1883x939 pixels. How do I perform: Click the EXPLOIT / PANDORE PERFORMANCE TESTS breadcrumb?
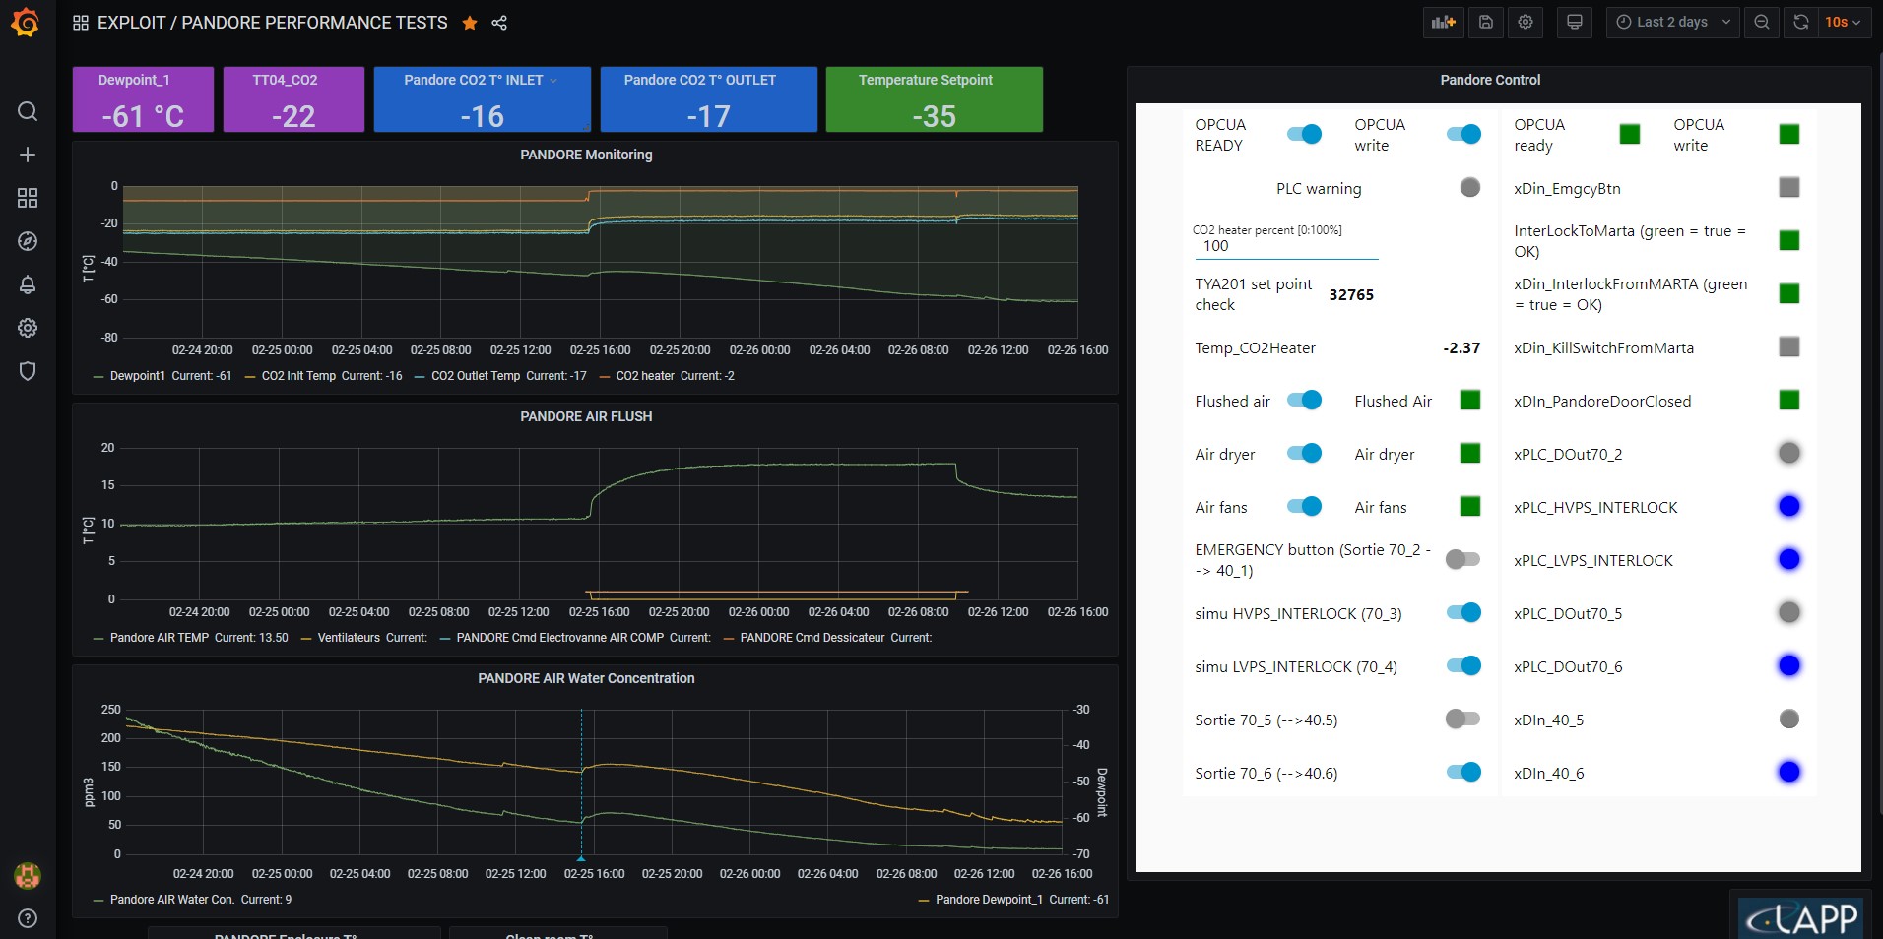click(272, 23)
